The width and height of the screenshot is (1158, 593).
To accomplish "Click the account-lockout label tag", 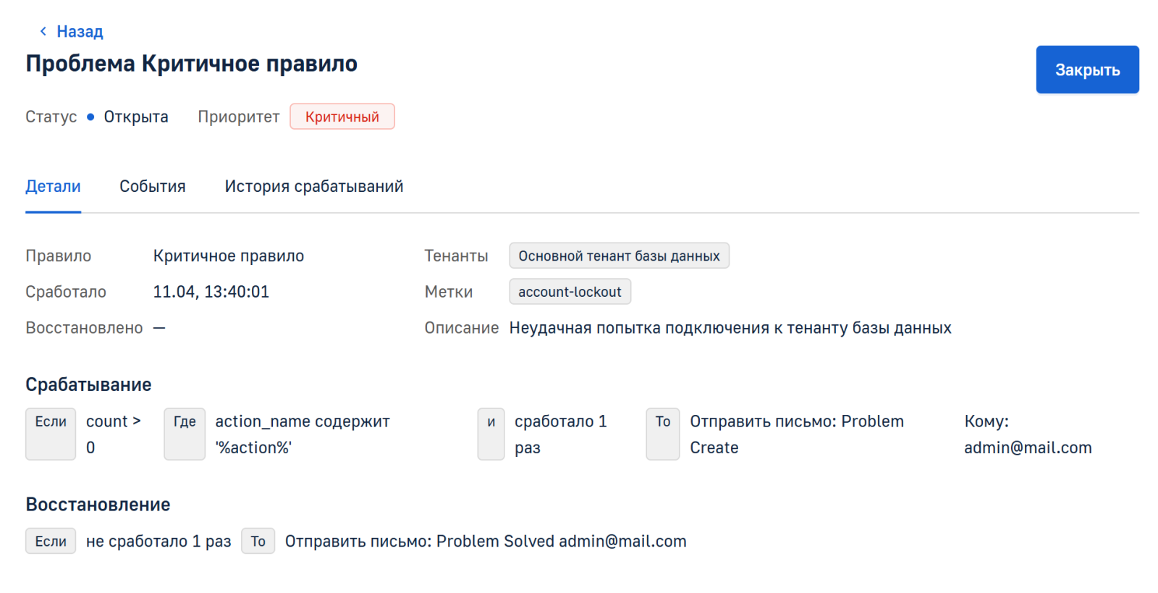I will [570, 292].
